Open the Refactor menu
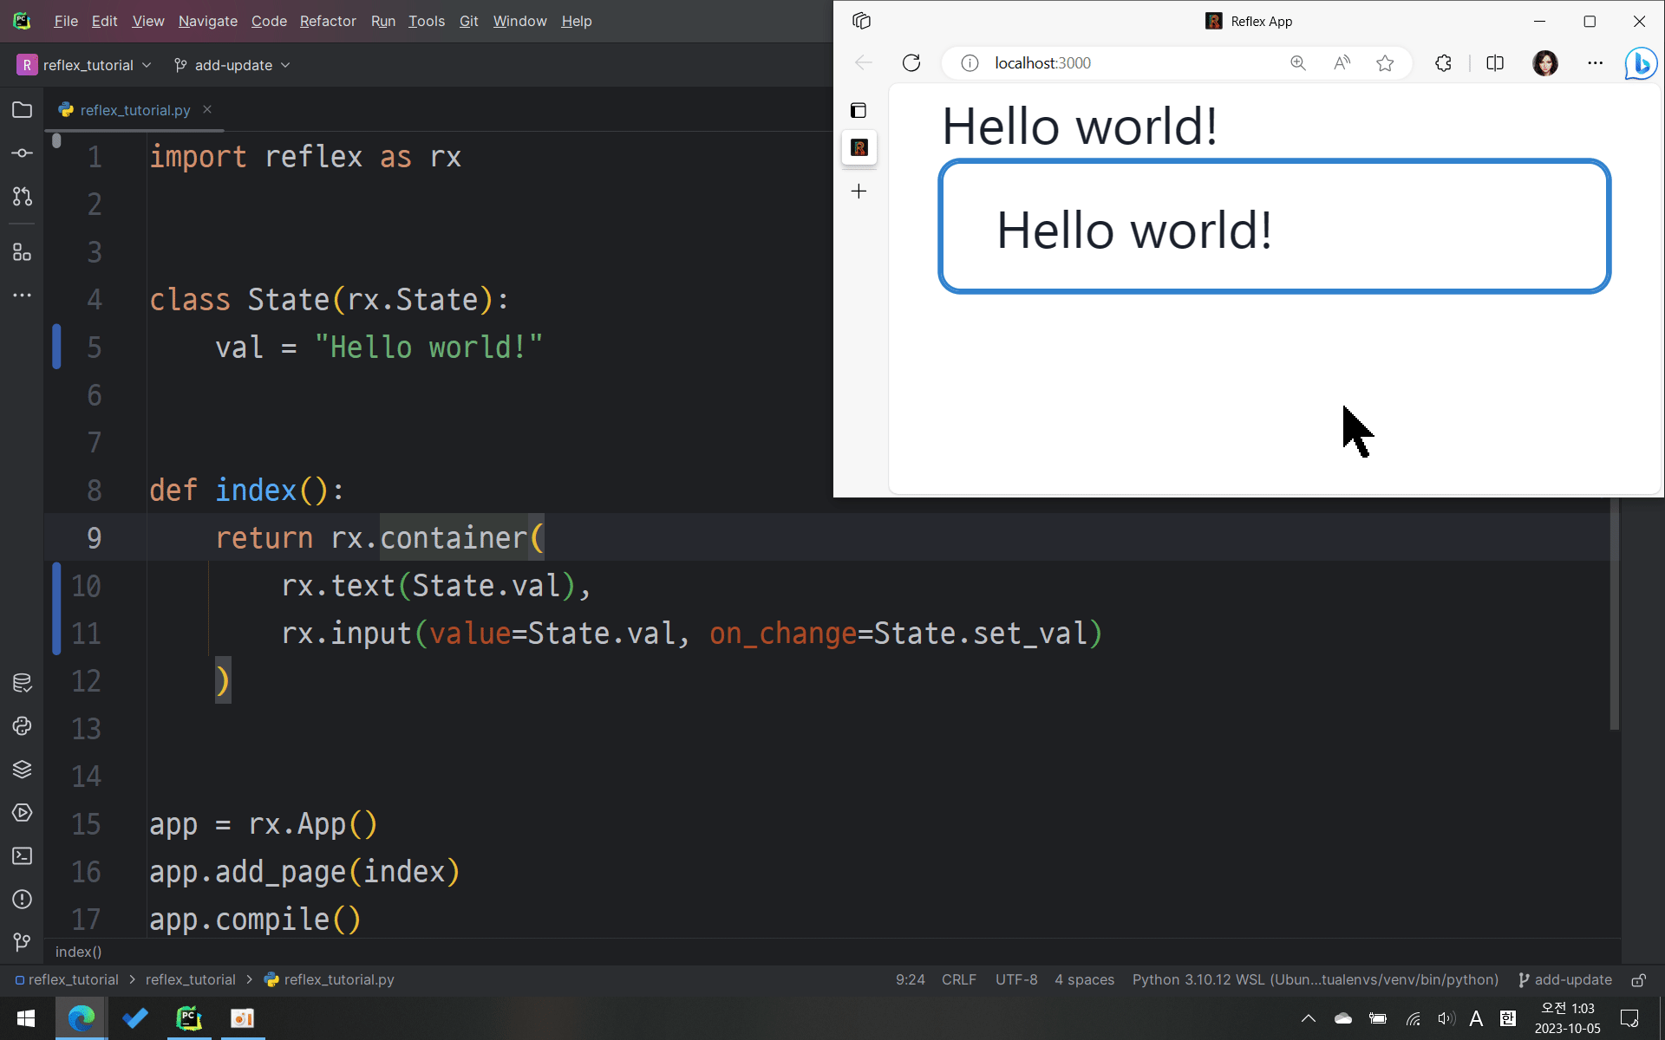Viewport: 1665px width, 1040px height. point(328,21)
